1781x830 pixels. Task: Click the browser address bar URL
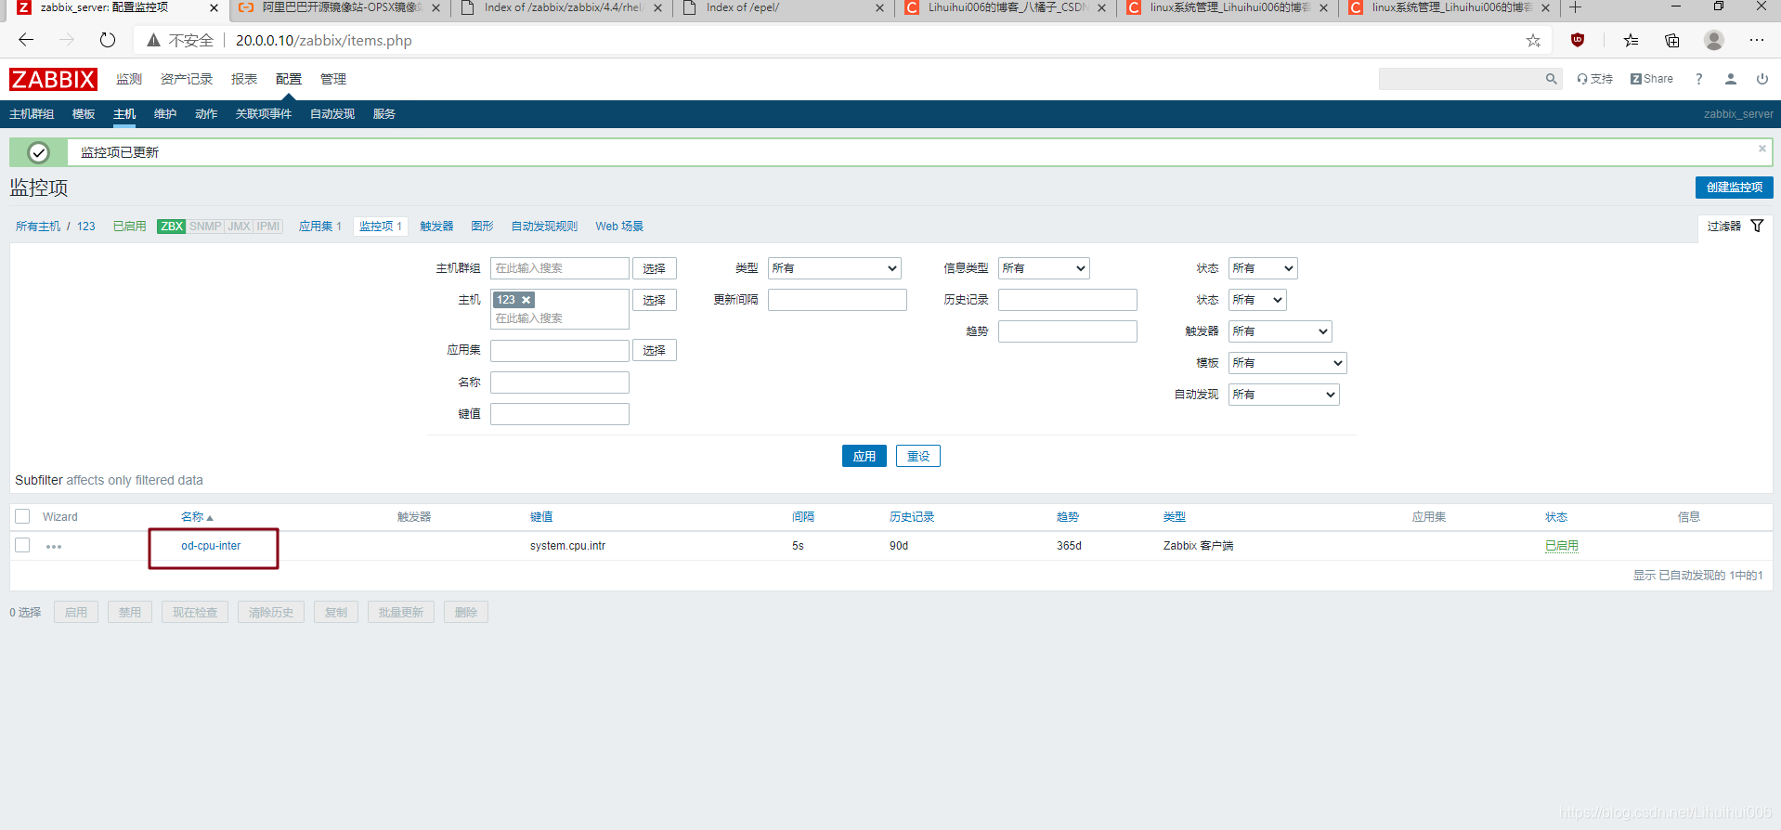pyautogui.click(x=323, y=40)
